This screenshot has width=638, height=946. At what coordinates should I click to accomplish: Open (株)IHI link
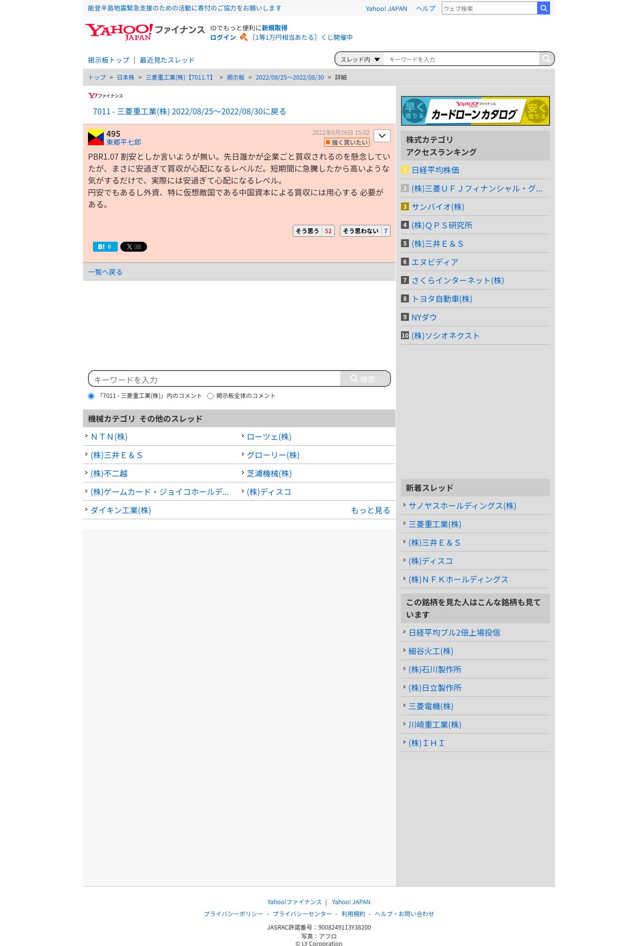(x=426, y=743)
